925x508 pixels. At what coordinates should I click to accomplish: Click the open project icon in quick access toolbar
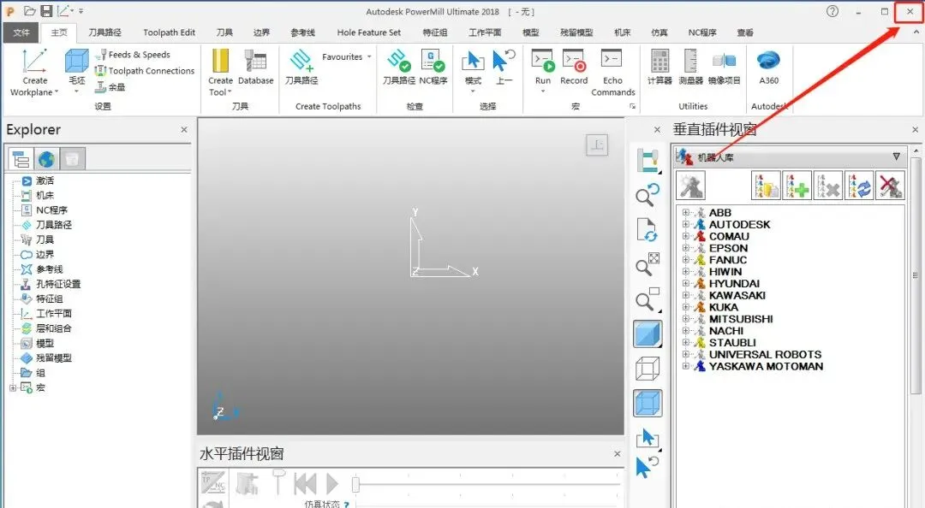pyautogui.click(x=29, y=11)
